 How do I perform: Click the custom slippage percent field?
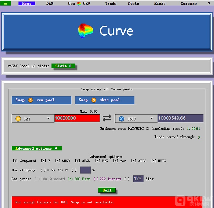click(85, 170)
